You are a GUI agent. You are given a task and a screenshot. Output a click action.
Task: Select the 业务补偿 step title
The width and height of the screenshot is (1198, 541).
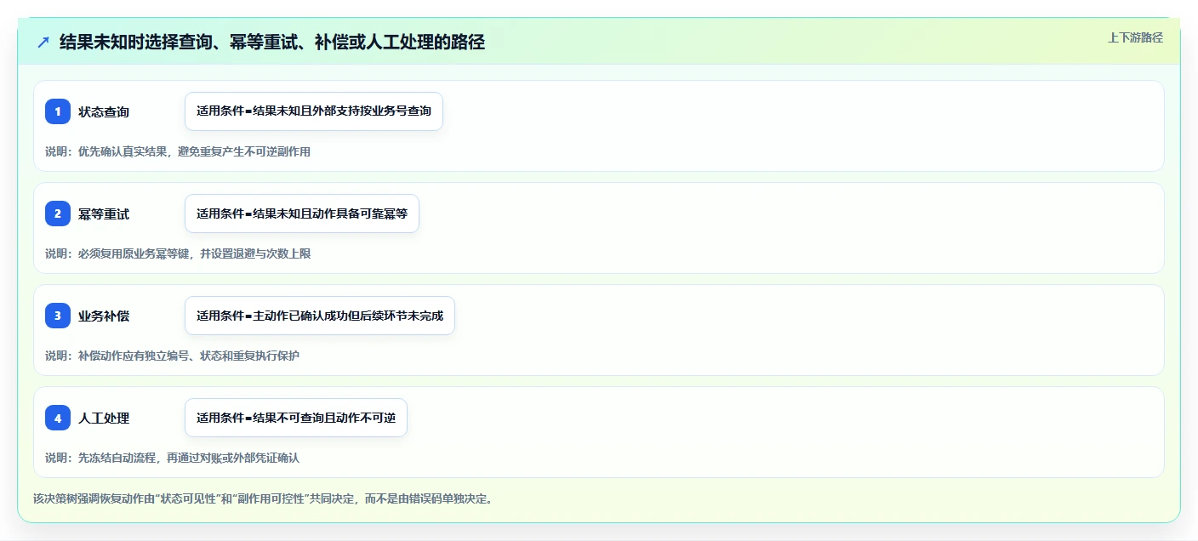click(x=104, y=316)
